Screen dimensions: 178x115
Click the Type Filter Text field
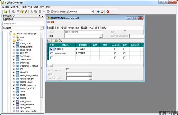tap(23, 24)
